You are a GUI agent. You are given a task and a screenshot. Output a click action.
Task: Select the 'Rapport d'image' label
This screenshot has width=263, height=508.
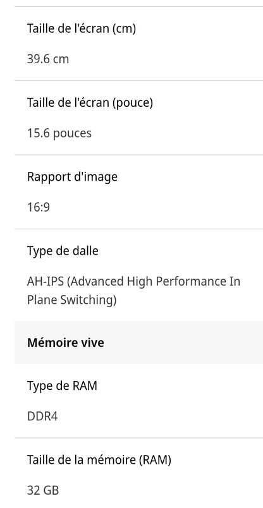coord(72,177)
